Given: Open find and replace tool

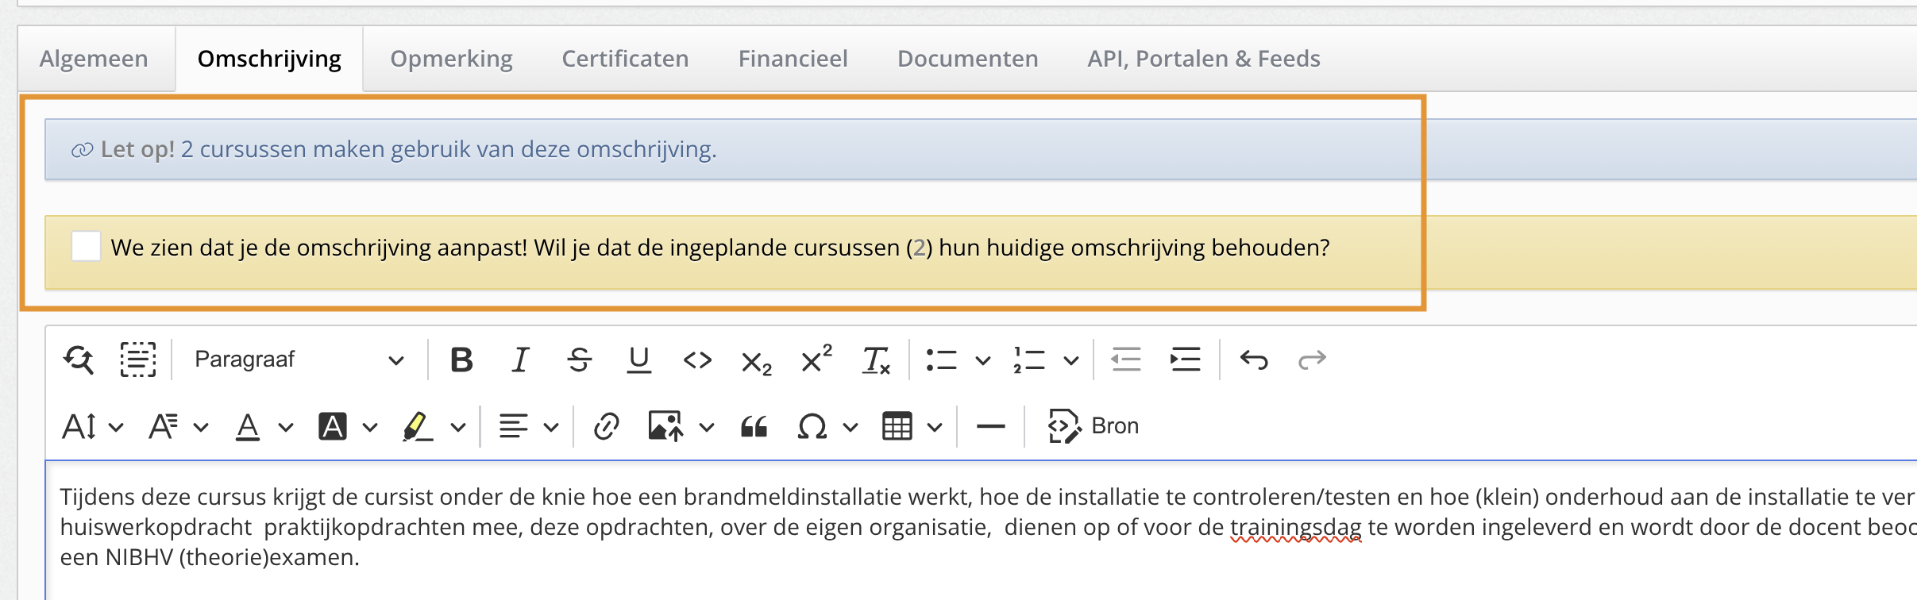Looking at the screenshot, I should pos(79,360).
